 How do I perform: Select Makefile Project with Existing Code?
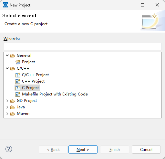(55, 94)
